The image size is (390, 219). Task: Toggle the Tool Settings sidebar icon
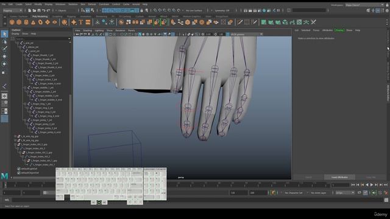(382, 10)
